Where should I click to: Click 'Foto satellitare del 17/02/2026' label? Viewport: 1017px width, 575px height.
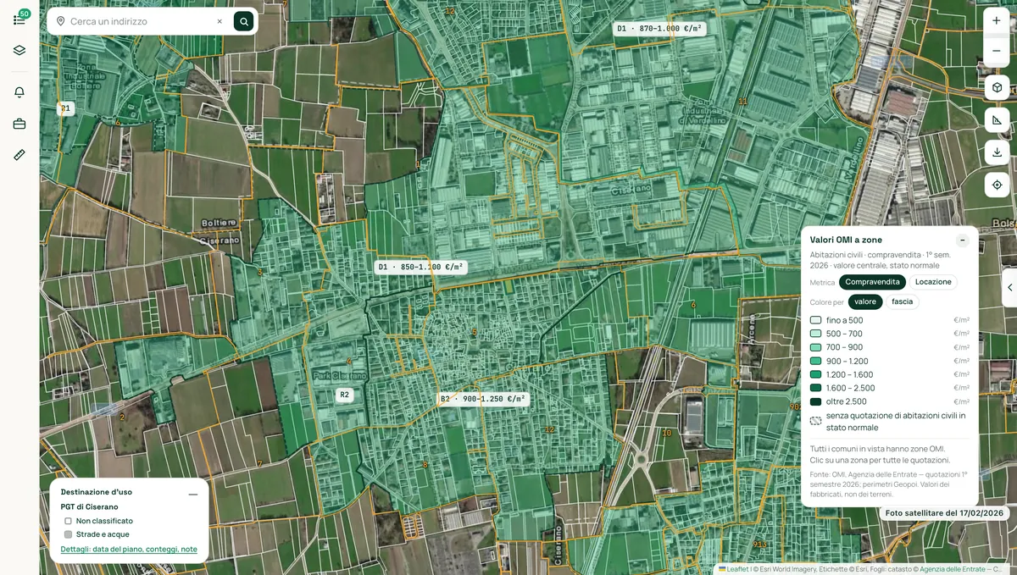click(x=944, y=513)
